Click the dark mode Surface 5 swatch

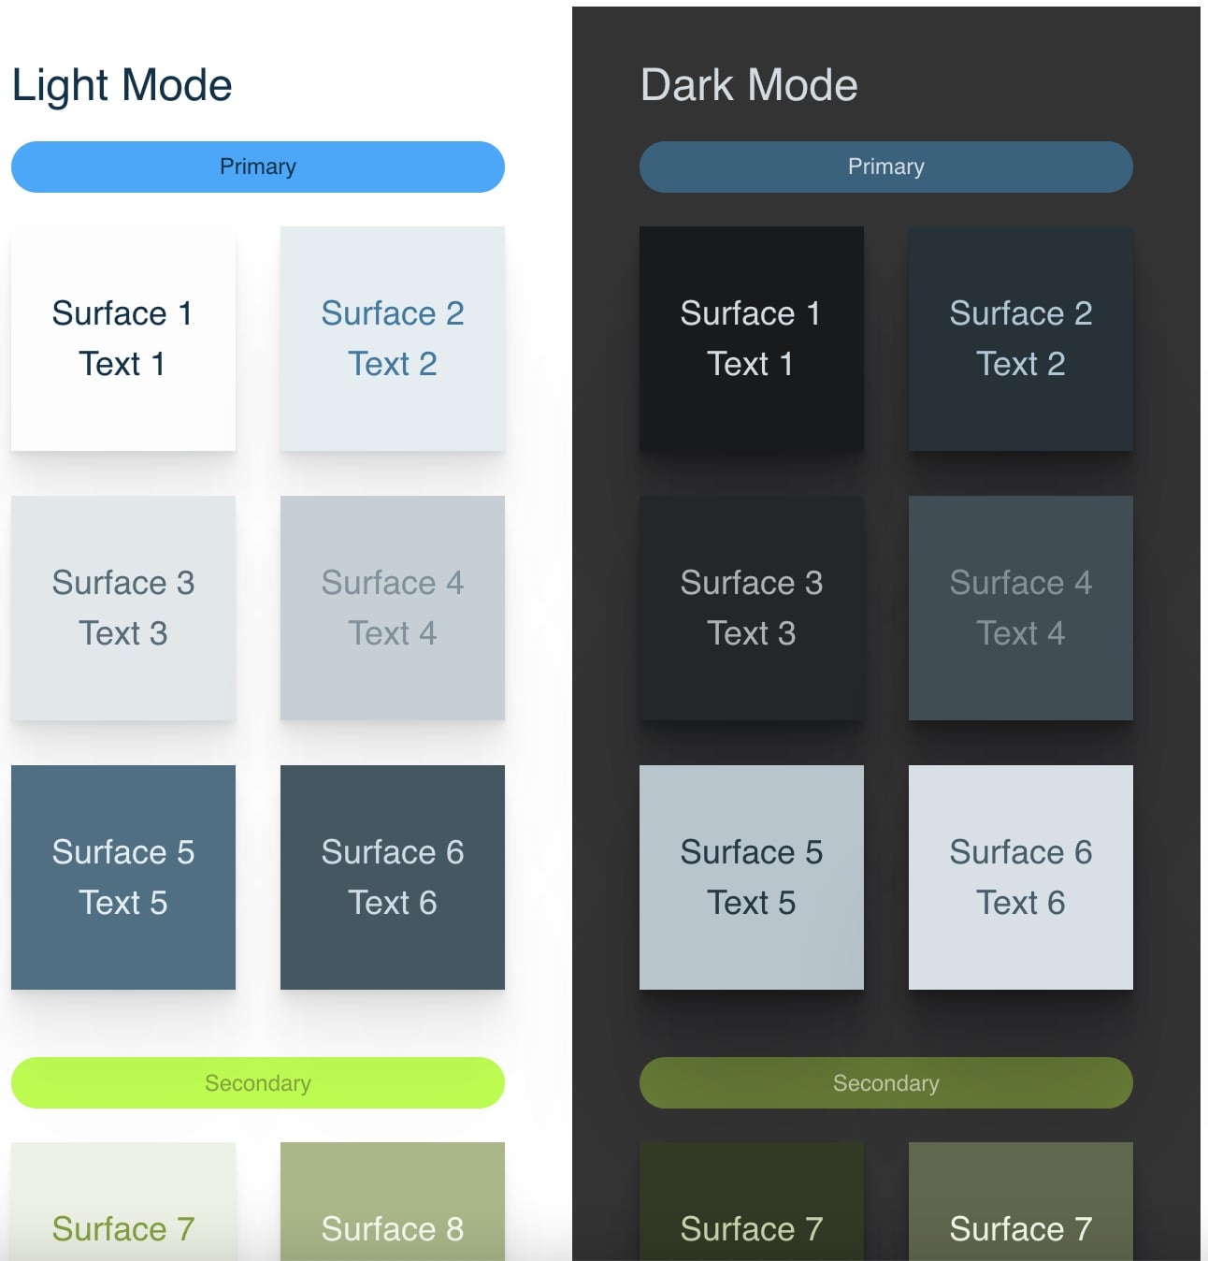tap(752, 877)
